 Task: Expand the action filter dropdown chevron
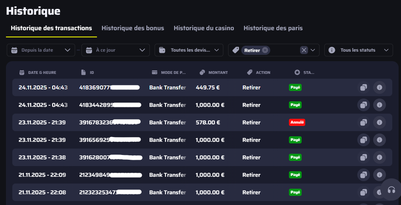click(313, 50)
